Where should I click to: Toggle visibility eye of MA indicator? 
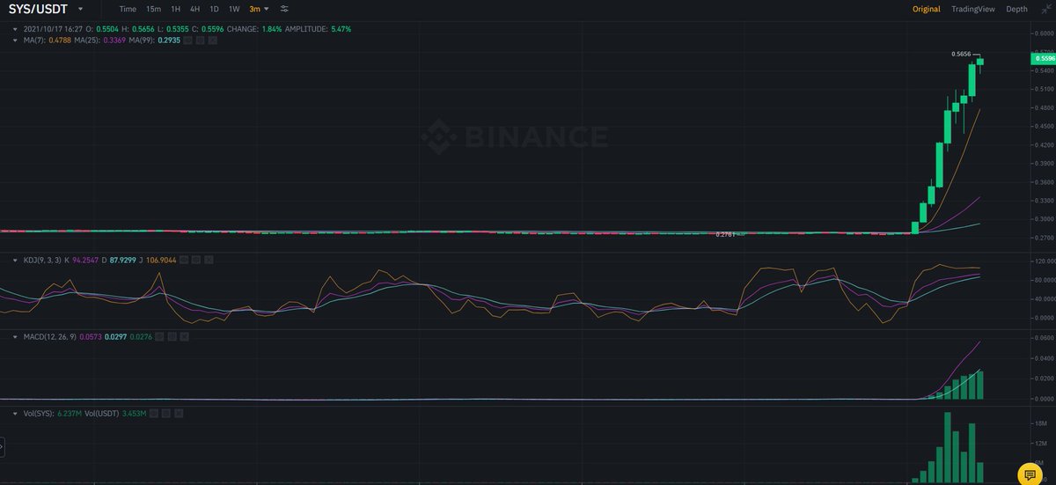(x=187, y=40)
